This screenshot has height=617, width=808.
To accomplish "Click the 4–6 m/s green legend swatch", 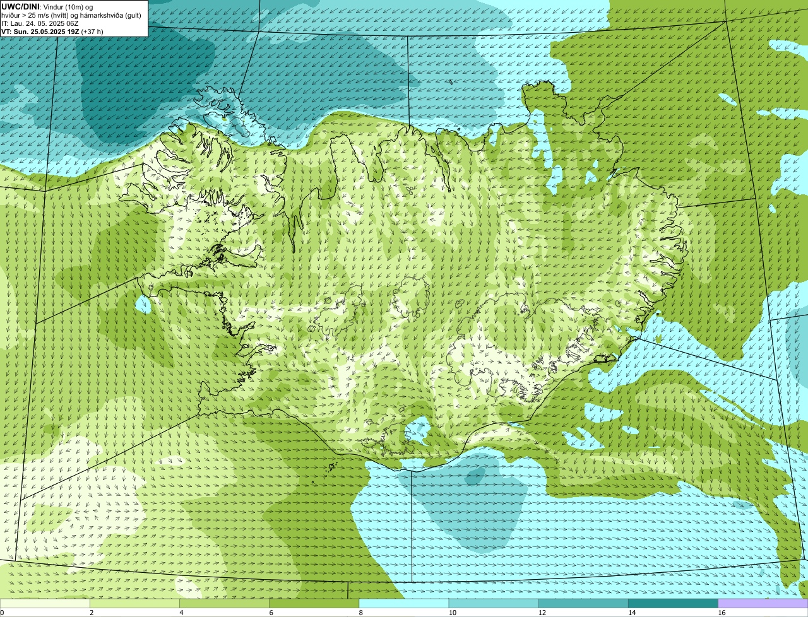I will [224, 603].
